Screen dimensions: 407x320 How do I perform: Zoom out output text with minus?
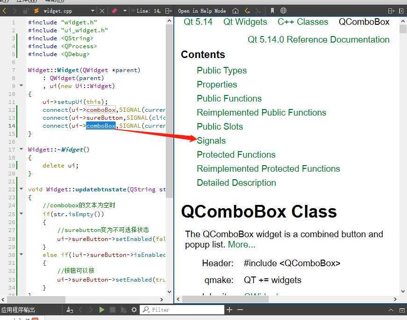pyautogui.click(x=240, y=310)
